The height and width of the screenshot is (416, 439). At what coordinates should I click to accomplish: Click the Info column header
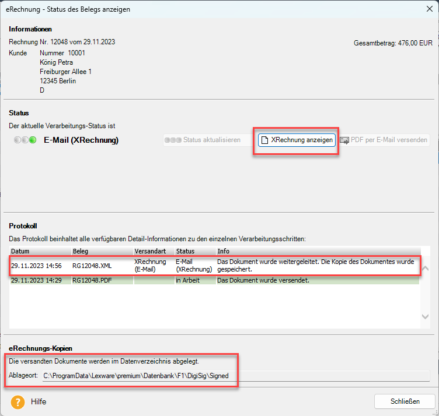[x=318, y=251]
